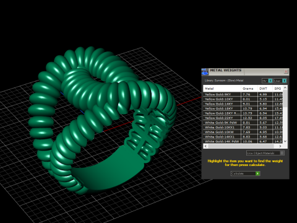The width and height of the screenshot is (297, 223).
Task: Click the Calculate button
Action: pyautogui.click(x=245, y=173)
